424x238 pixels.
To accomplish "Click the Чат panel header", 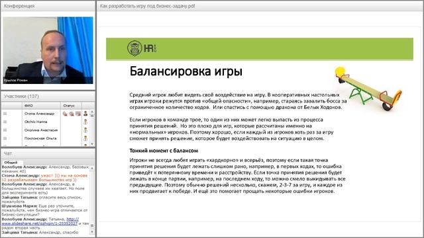I will pyautogui.click(x=48, y=153).
